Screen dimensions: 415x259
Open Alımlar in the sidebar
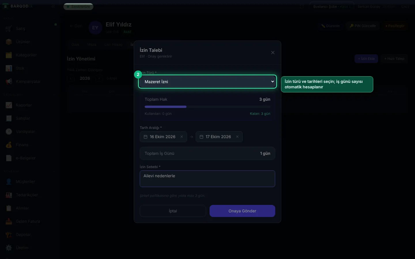pos(22,208)
